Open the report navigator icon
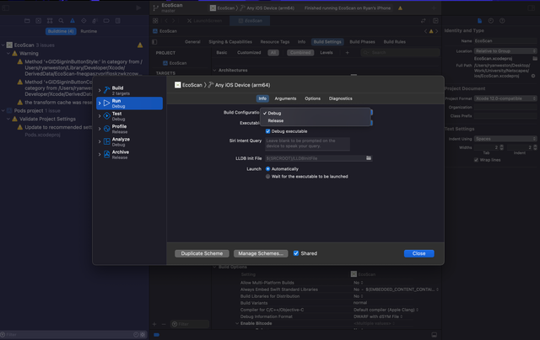The image size is (540, 340). (x=118, y=20)
